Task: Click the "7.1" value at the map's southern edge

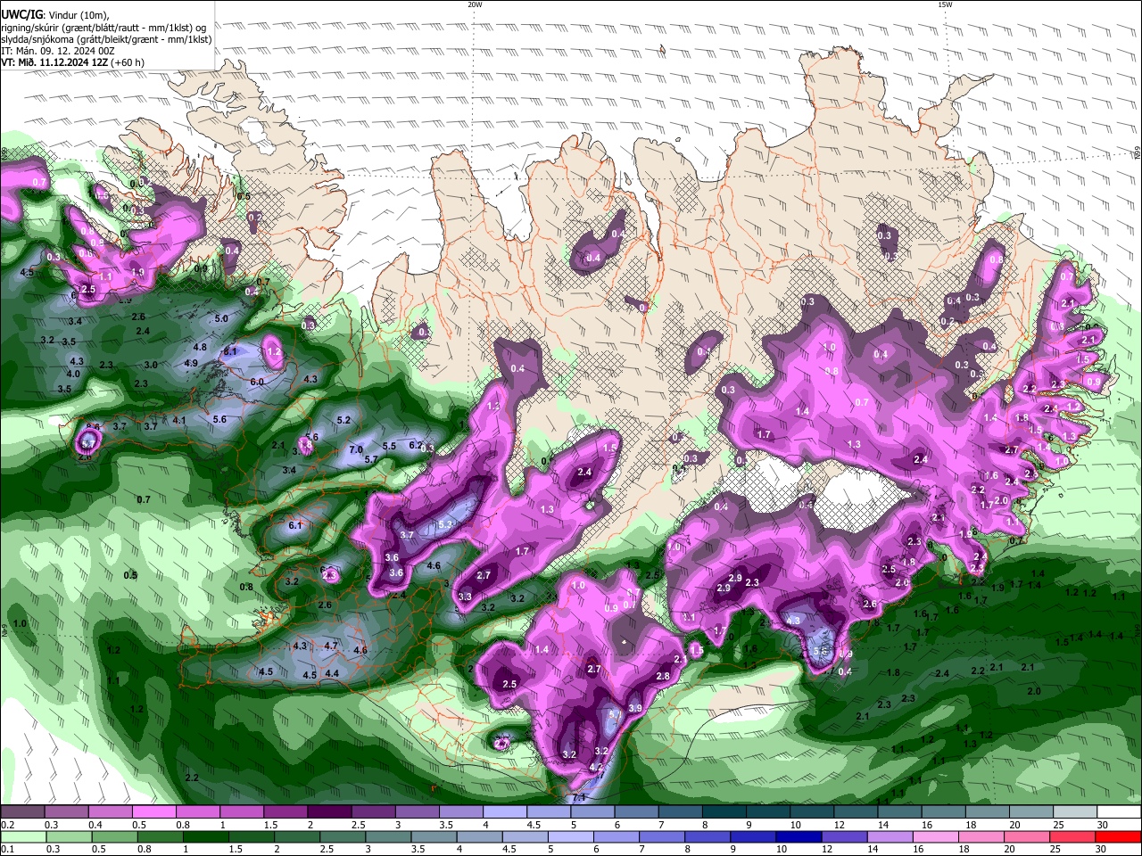Action: click(578, 797)
